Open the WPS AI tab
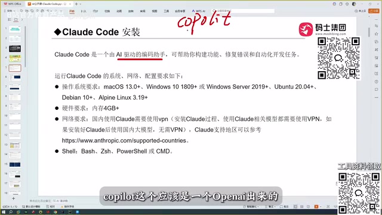Image resolution: width=382 pixels, height=215 pixels. [199, 11]
